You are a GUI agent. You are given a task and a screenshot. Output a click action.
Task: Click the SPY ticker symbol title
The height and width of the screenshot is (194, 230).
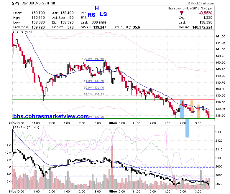[x=16, y=3]
